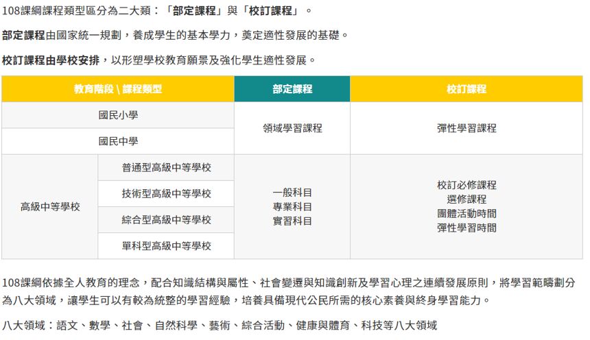The height and width of the screenshot is (340, 590).
Task: Click the yellow 校訂課程 table header
Action: 467,89
